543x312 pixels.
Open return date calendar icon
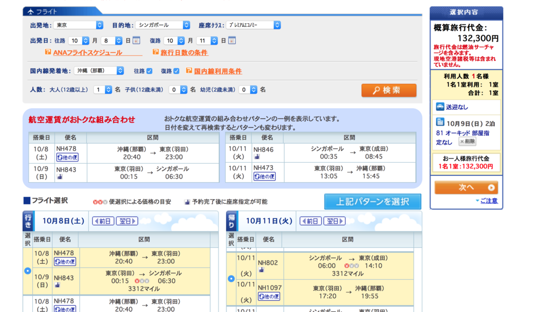[232, 40]
